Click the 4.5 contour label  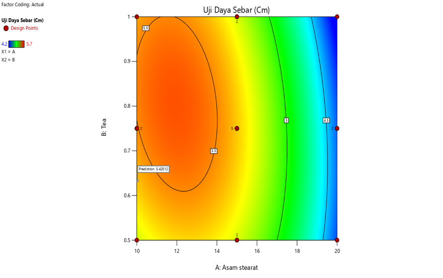(326, 120)
